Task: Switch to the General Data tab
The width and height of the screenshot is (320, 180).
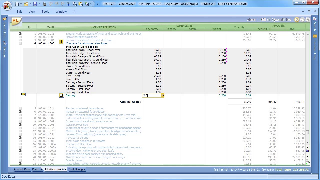Action: click(x=22, y=169)
